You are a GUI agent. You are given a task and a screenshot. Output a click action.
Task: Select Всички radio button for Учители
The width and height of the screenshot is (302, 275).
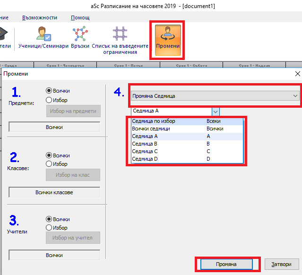[x=49, y=219]
